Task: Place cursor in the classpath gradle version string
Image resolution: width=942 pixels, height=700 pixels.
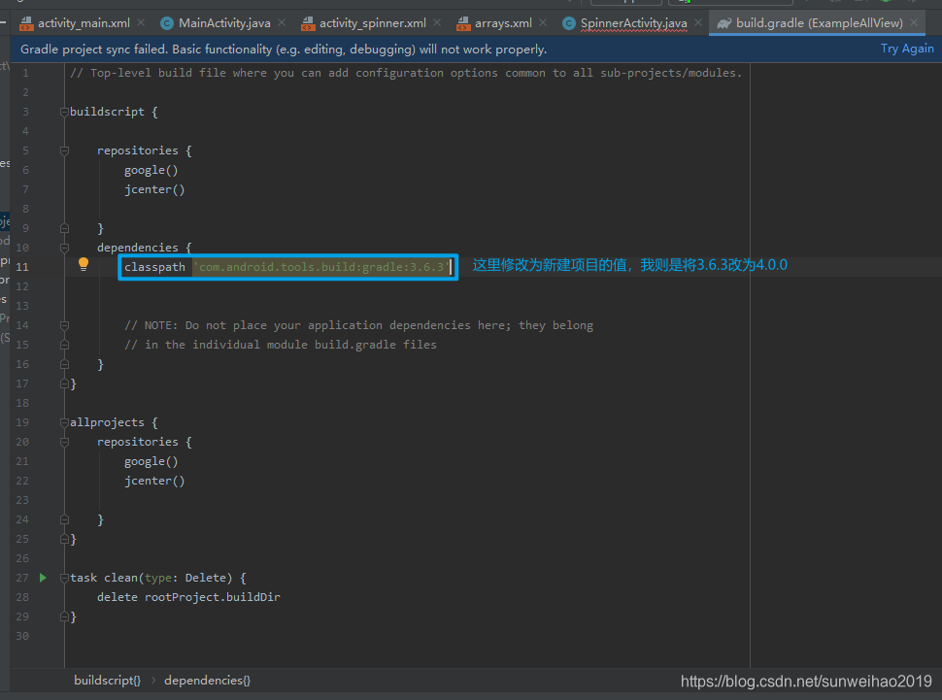Action: click(x=321, y=267)
